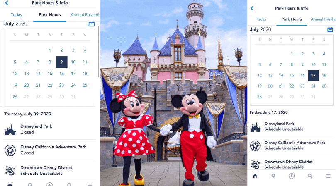Click Thursday, July 09, 2020 date label
336x186 pixels.
click(x=28, y=114)
